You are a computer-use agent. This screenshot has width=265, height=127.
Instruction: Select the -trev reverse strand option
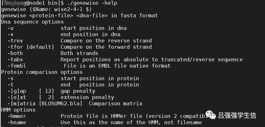point(15,41)
